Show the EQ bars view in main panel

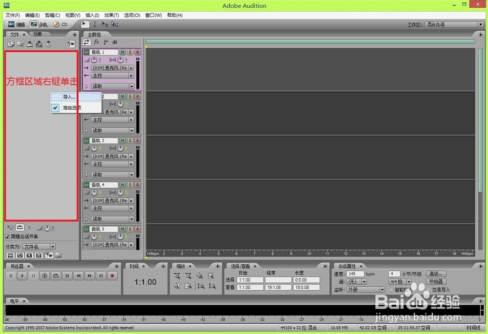coord(115,42)
